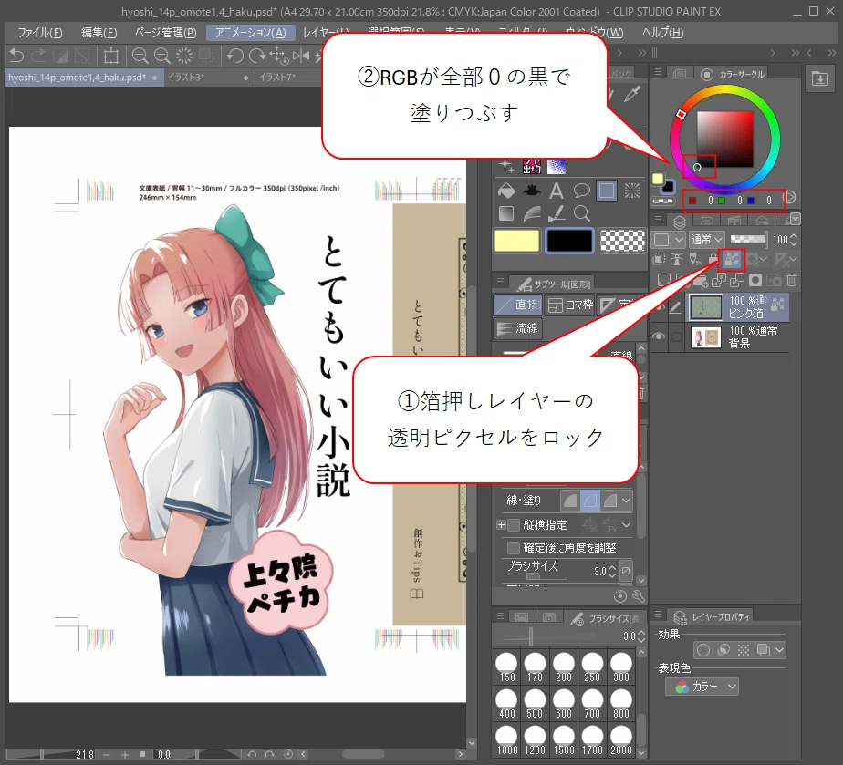Click the Transfer to lower layer icon
This screenshot has width=843, height=765.
coord(719,280)
